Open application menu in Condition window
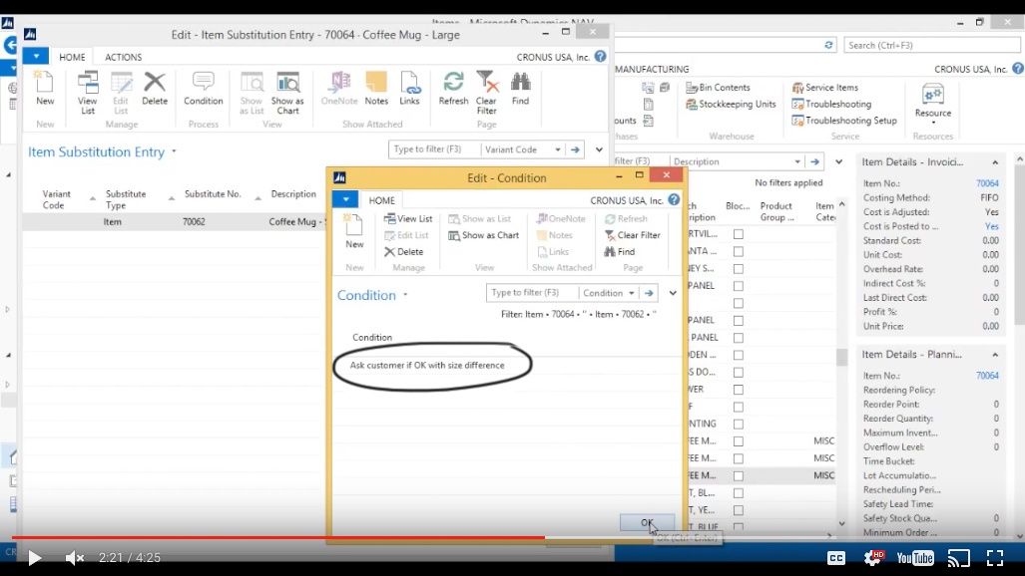Image resolution: width=1025 pixels, height=576 pixels. [345, 200]
